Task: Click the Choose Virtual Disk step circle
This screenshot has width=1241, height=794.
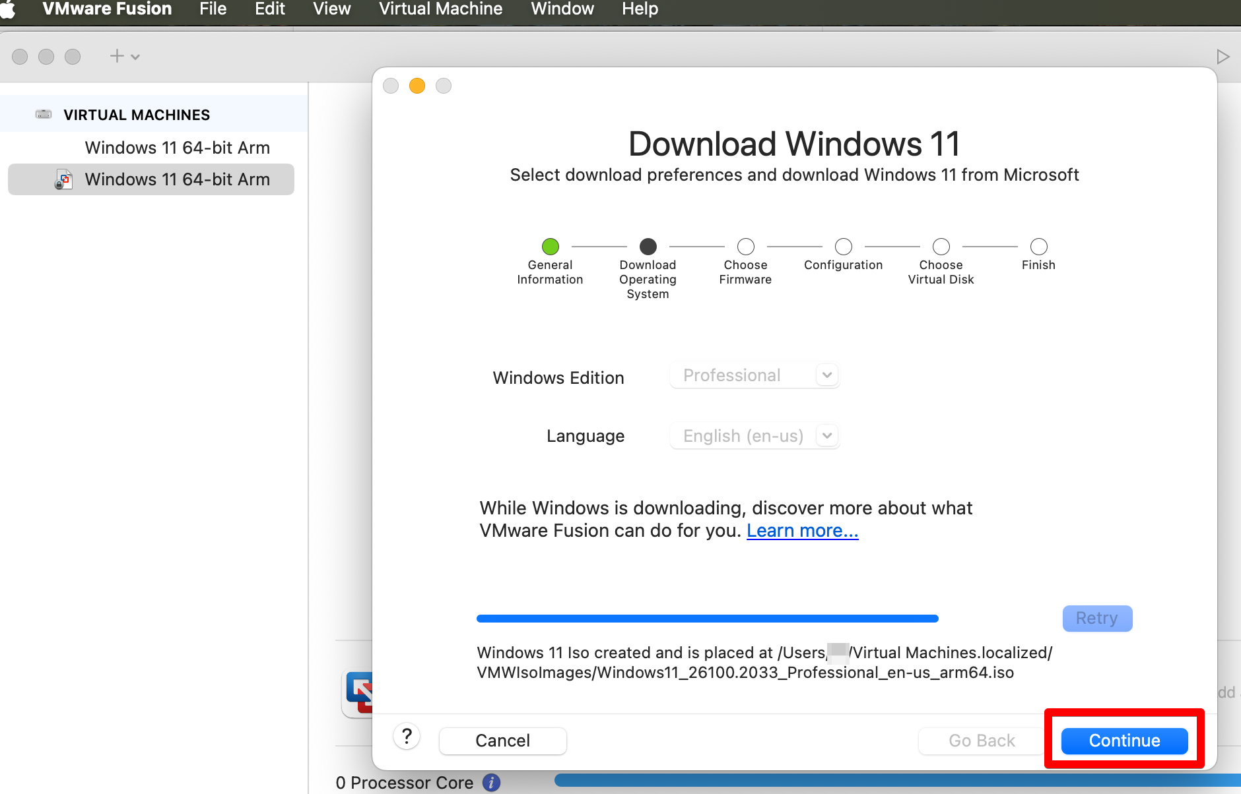Action: tap(941, 247)
